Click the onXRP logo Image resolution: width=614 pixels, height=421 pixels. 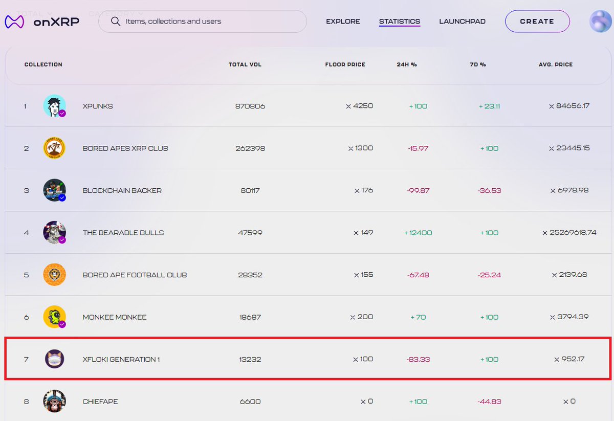tap(41, 21)
